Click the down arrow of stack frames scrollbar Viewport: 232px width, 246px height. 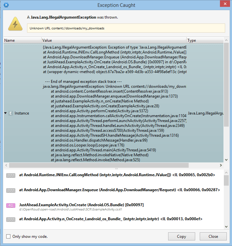pyautogui.click(x=226, y=227)
